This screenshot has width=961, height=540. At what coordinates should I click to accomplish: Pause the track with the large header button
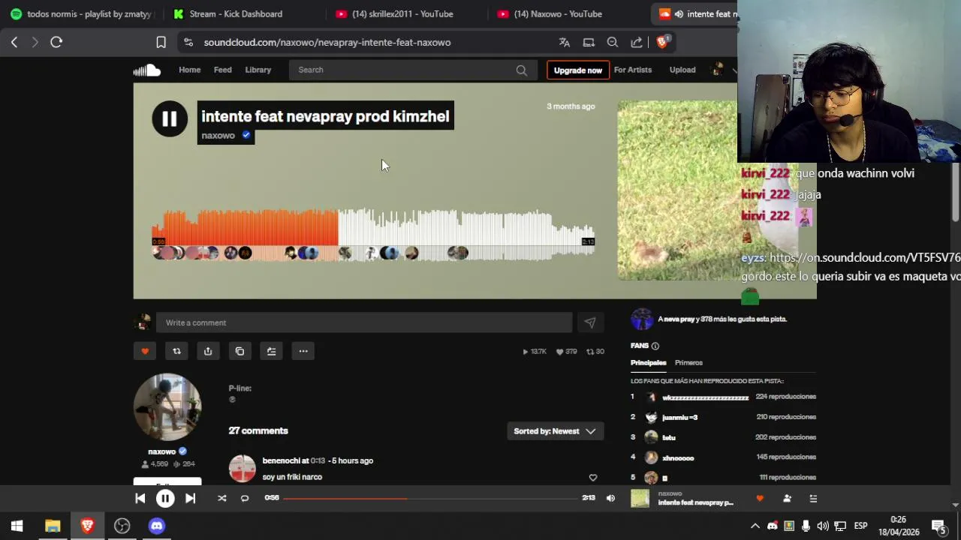point(170,118)
